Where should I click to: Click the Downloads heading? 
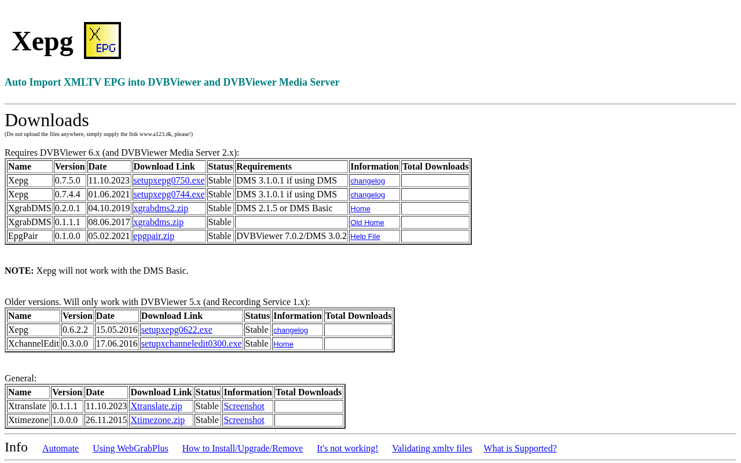click(x=47, y=120)
